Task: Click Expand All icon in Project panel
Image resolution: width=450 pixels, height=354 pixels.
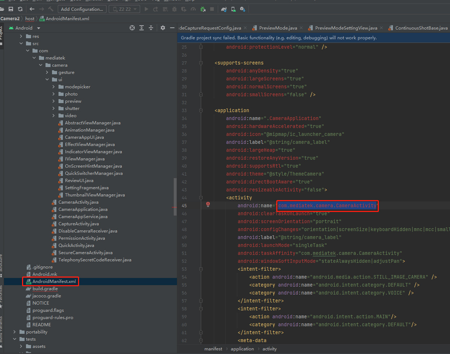Action: click(142, 28)
